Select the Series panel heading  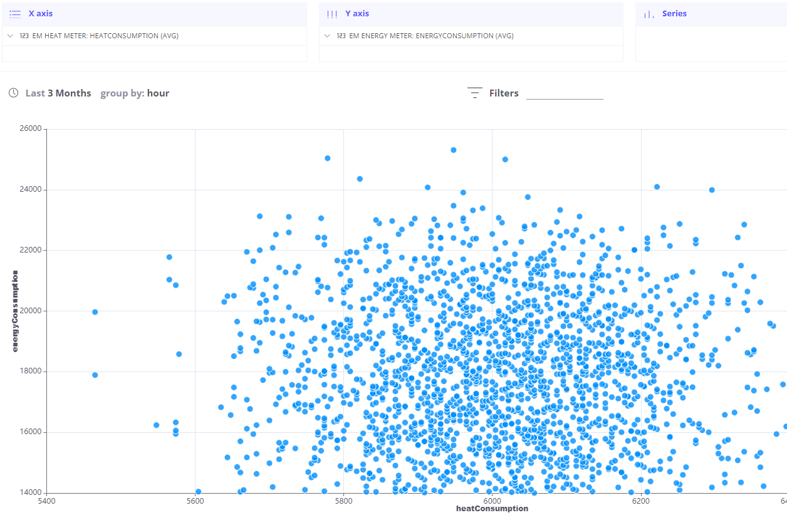(x=674, y=14)
